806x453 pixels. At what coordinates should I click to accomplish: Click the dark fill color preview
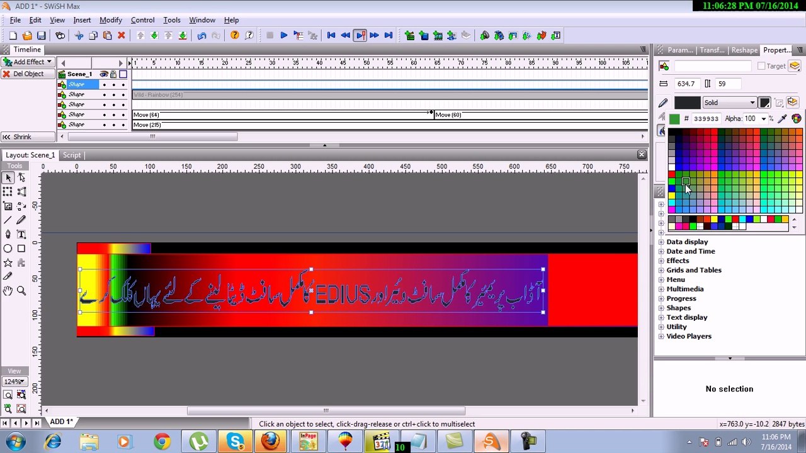tap(687, 103)
